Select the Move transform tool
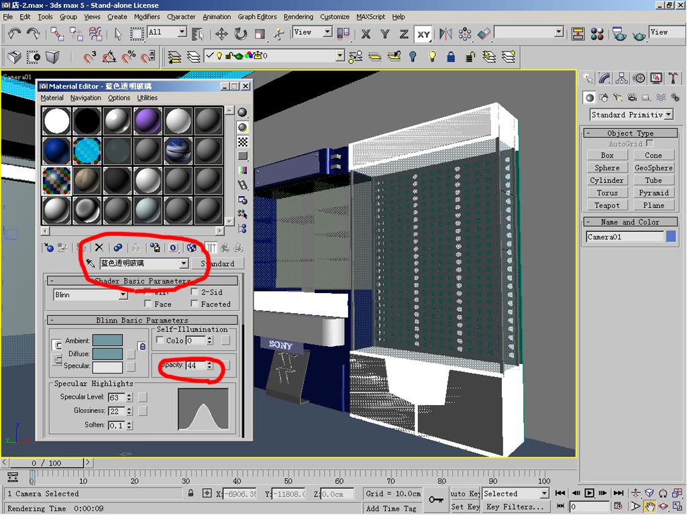This screenshot has height=515, width=687. pos(221,33)
